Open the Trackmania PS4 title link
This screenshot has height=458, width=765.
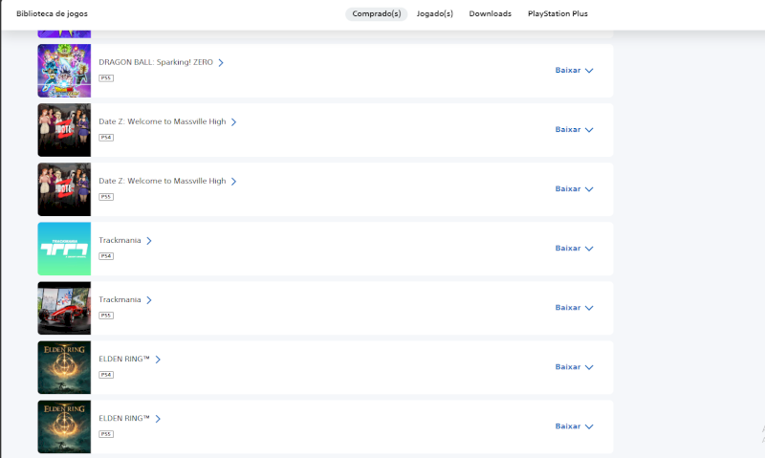(x=120, y=240)
